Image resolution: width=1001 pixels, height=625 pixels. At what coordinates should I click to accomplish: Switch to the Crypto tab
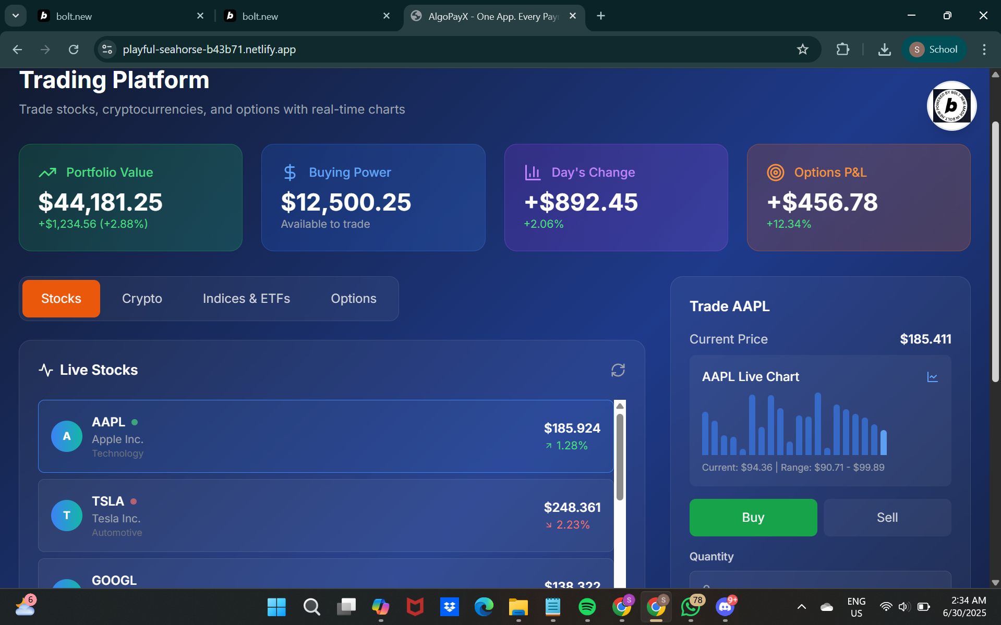(142, 299)
